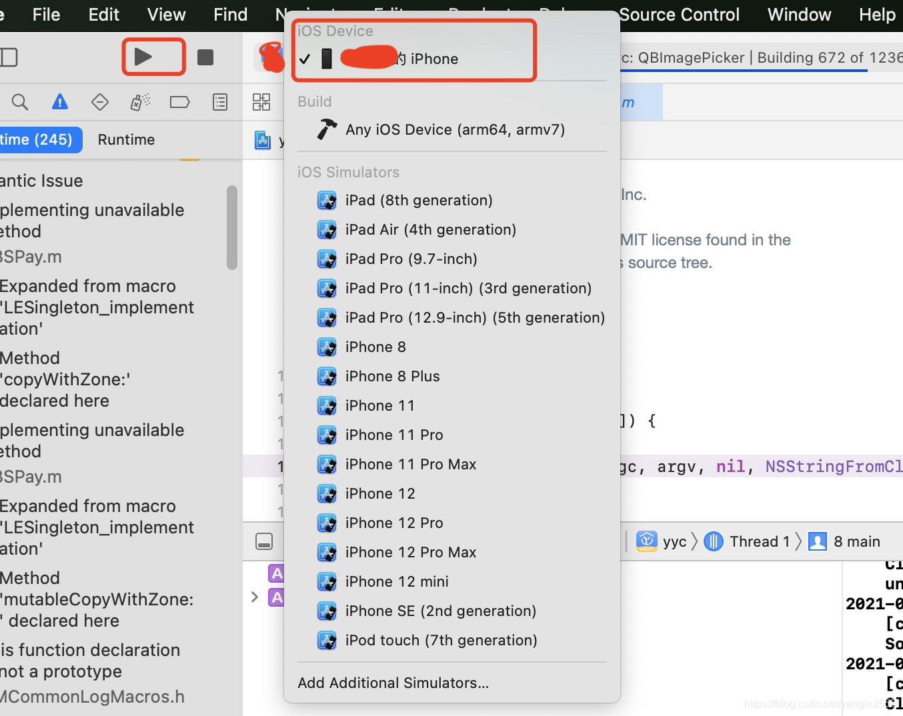Click the open .m editor tab
The width and height of the screenshot is (903, 716).
coord(642,102)
